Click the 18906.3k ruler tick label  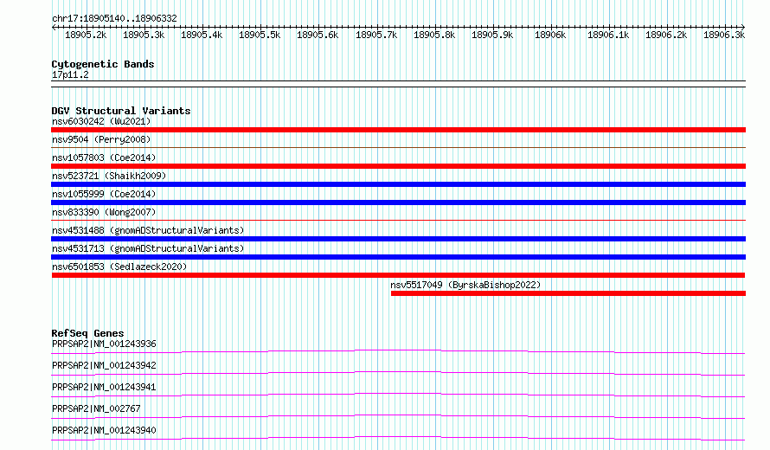pos(724,35)
